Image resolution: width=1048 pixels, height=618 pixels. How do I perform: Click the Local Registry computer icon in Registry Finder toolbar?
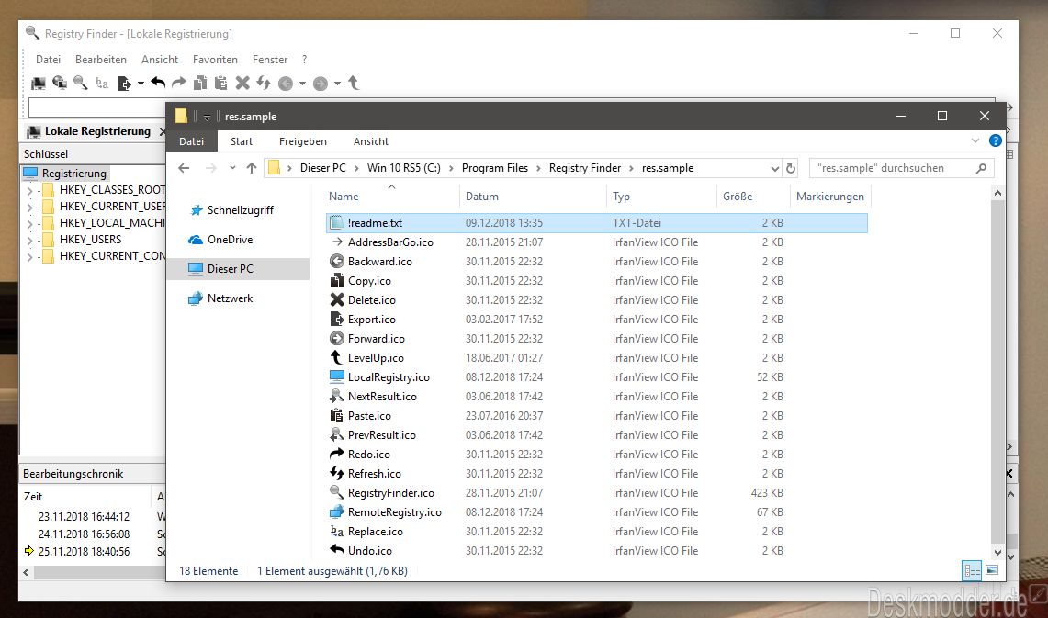pos(39,83)
